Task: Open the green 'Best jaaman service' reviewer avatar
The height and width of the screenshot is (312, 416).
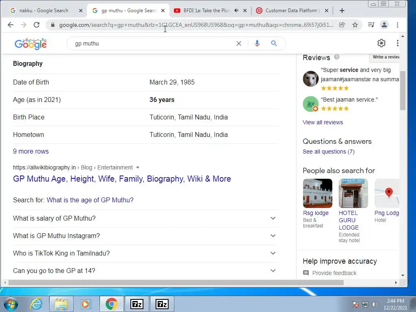Action: [311, 104]
